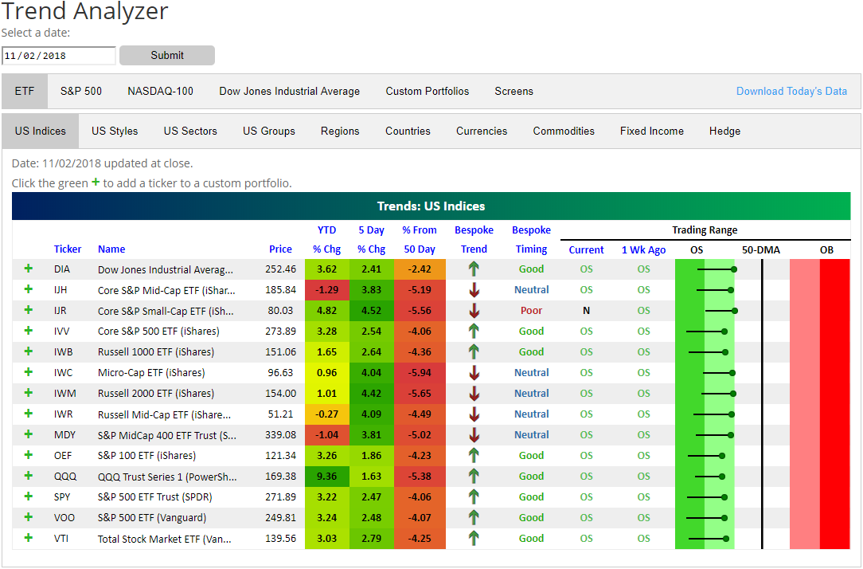
Task: Click the green plus next to IJR
Action: (x=29, y=311)
